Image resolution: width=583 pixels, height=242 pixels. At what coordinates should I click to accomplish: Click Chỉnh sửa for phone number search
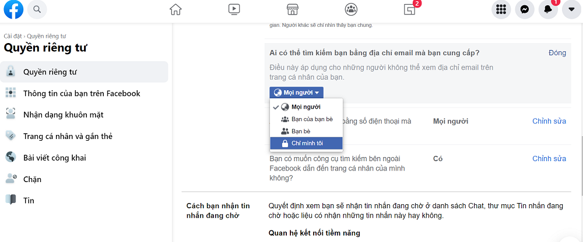pyautogui.click(x=549, y=122)
